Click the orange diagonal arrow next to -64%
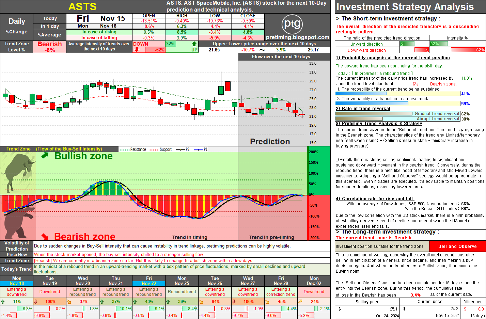The width and height of the screenshot is (486, 319). 201,302
